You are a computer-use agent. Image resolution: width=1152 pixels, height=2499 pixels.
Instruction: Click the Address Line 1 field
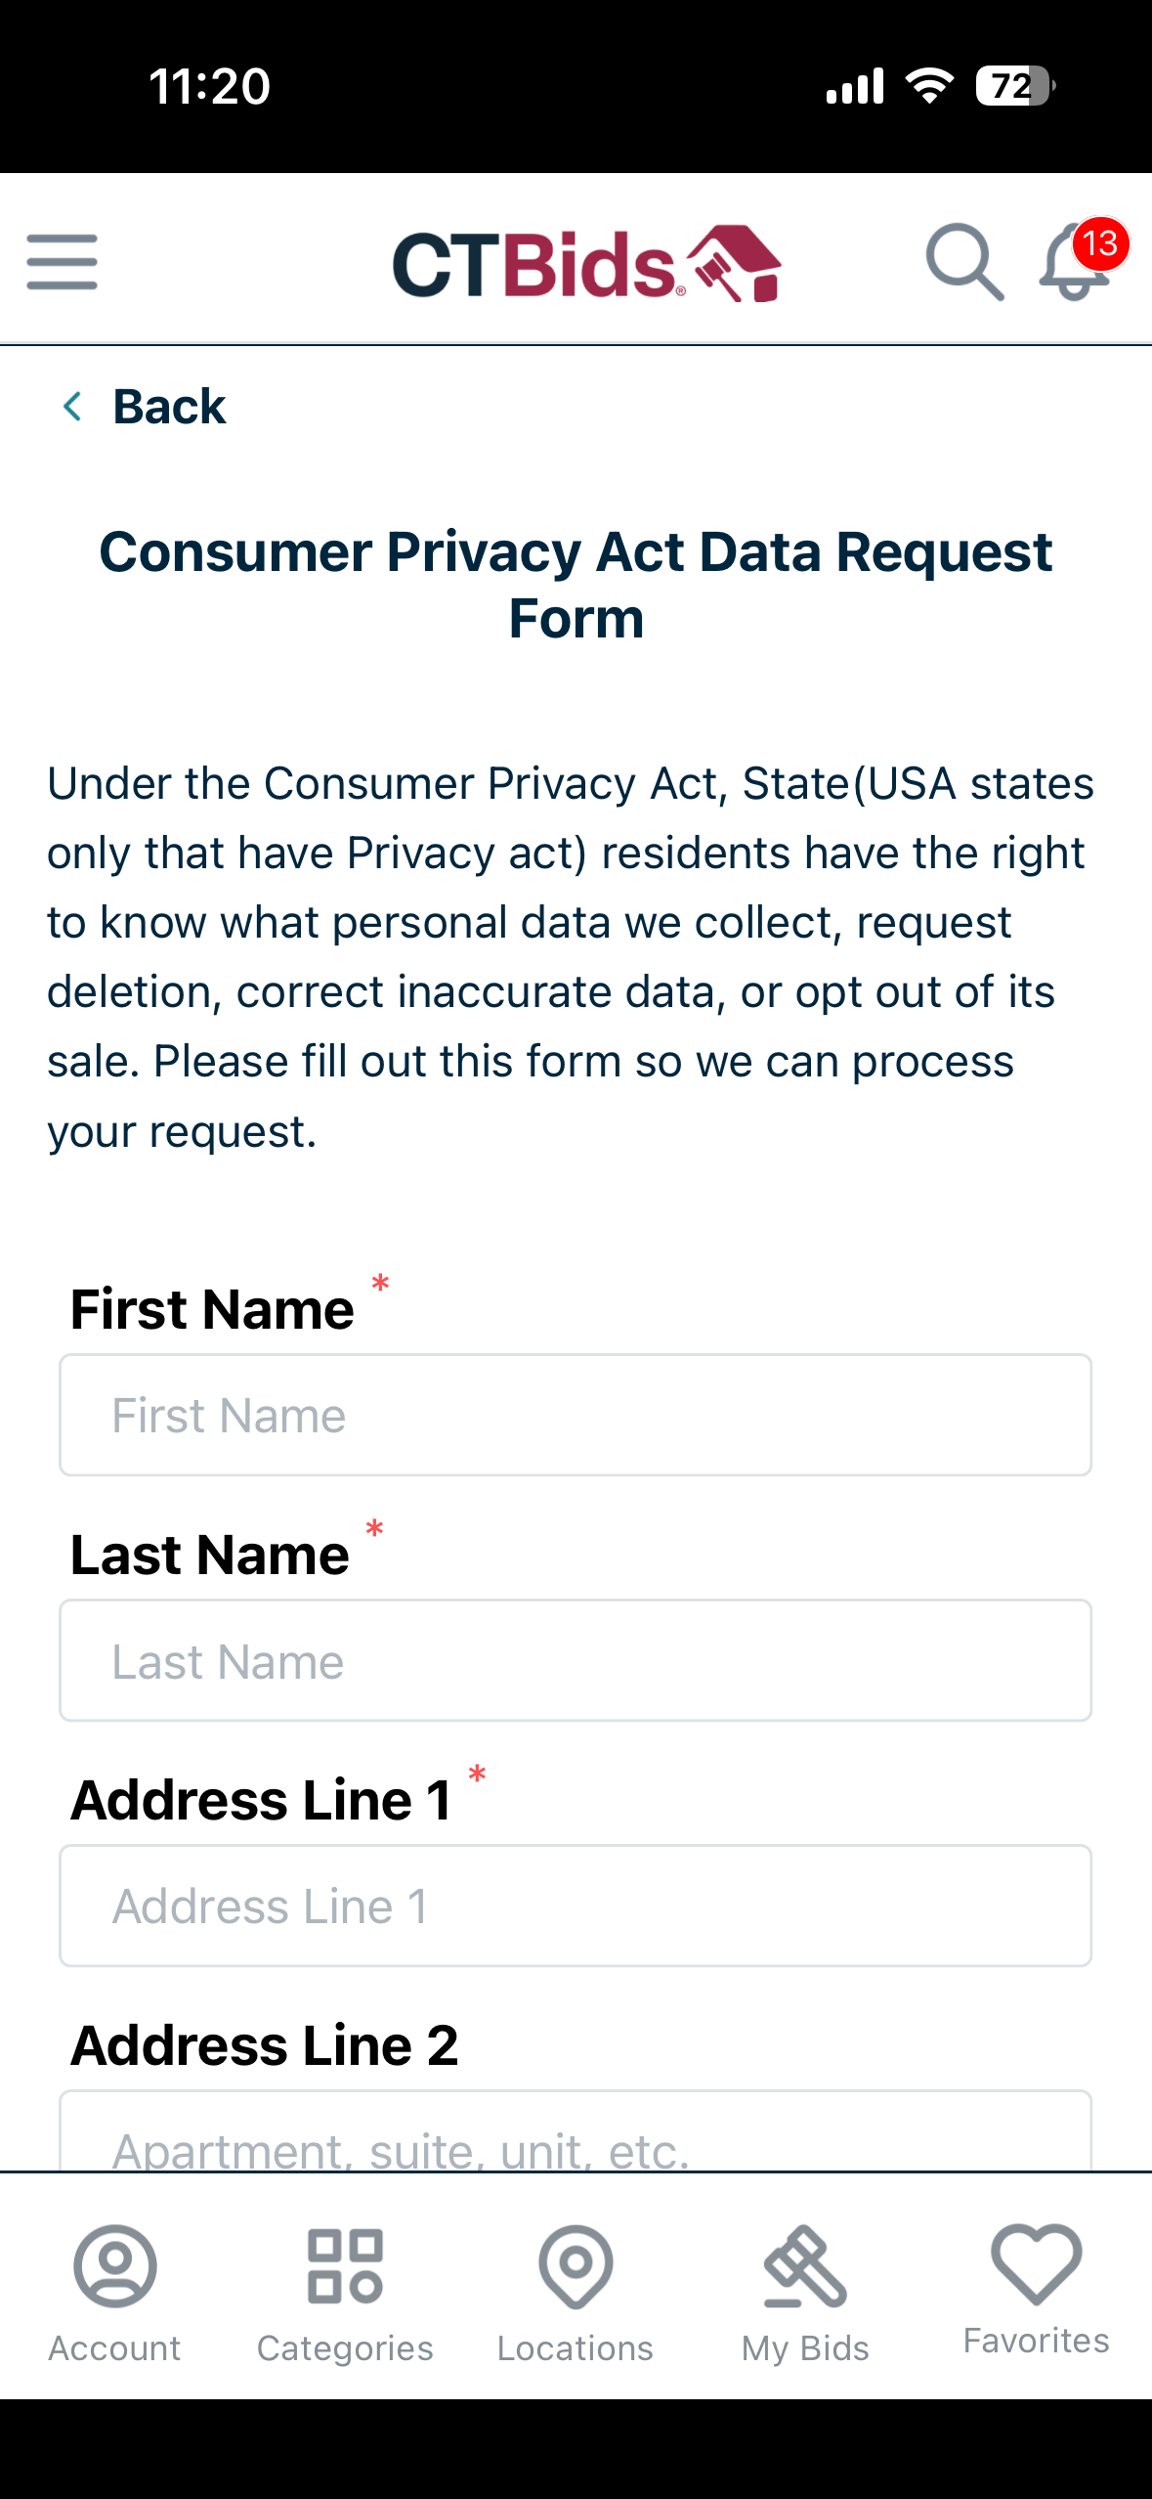[x=576, y=1906]
